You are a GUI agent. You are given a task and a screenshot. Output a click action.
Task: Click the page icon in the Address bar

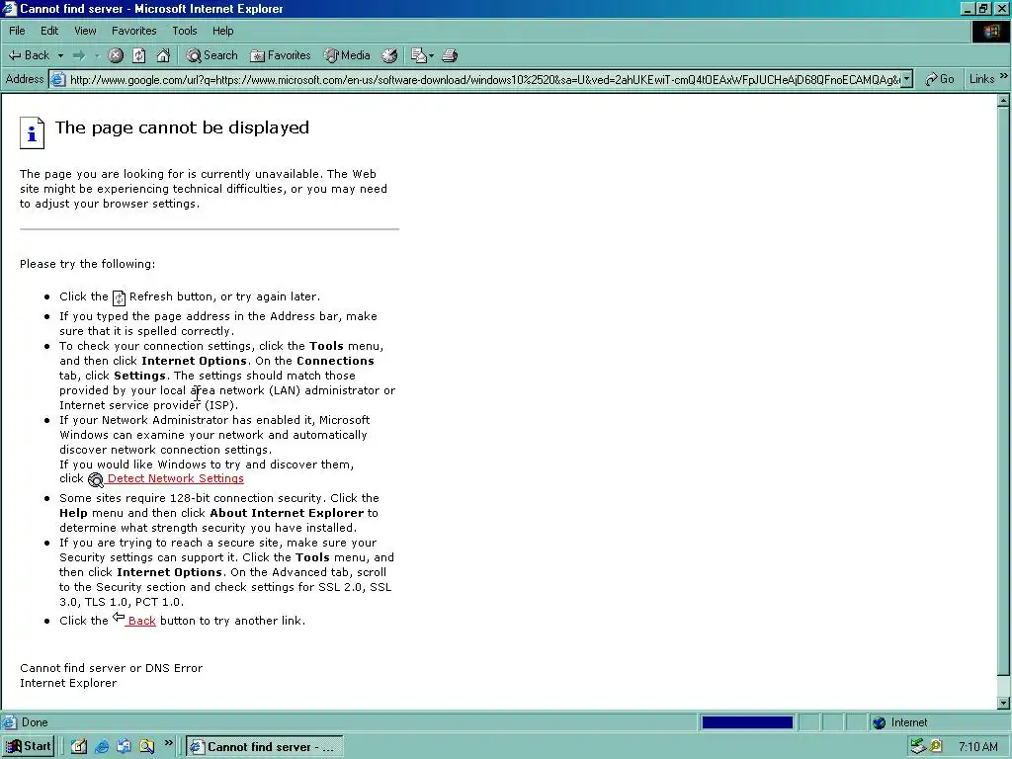pos(58,79)
